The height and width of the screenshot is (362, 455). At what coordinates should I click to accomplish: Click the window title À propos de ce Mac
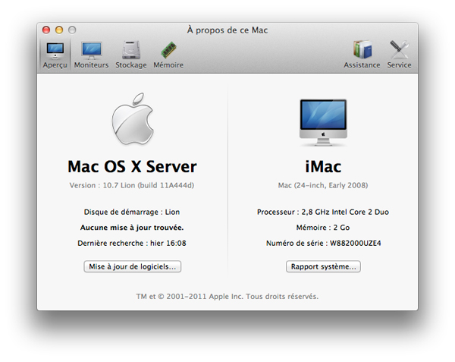pos(227,30)
